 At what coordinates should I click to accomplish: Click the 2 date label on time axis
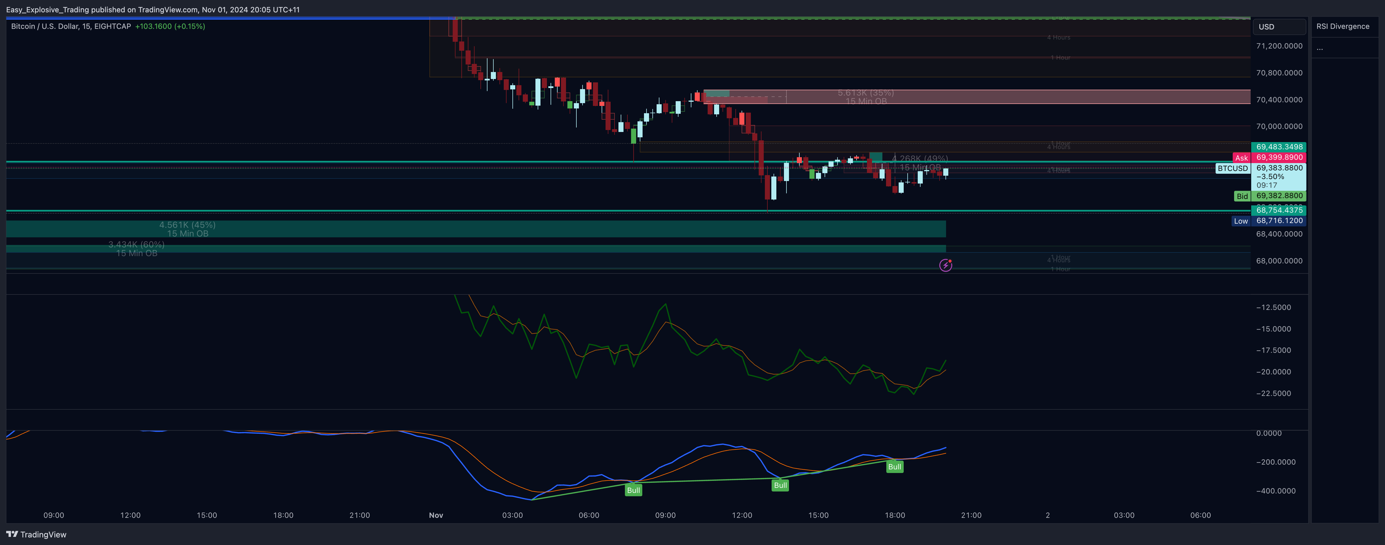(x=1047, y=515)
